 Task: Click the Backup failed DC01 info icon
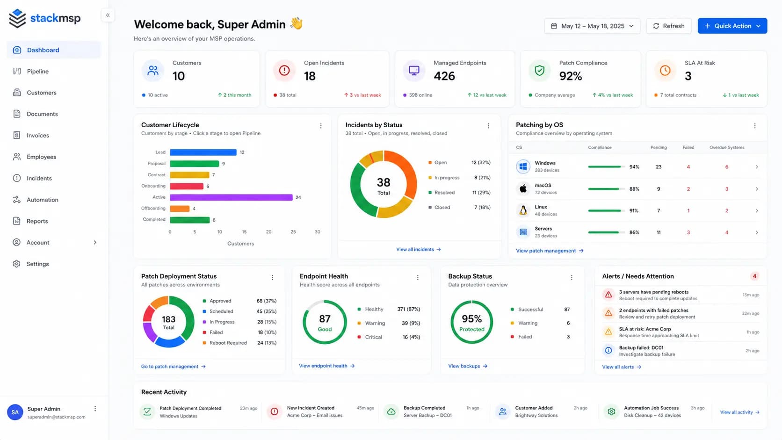[x=608, y=350]
